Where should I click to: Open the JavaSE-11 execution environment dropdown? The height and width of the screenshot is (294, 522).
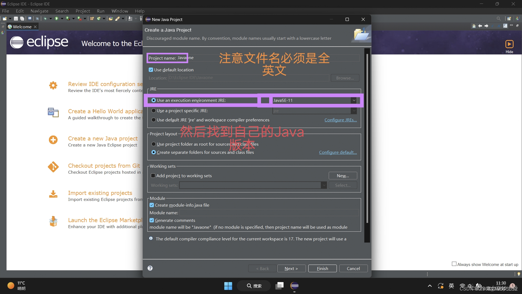(x=354, y=100)
